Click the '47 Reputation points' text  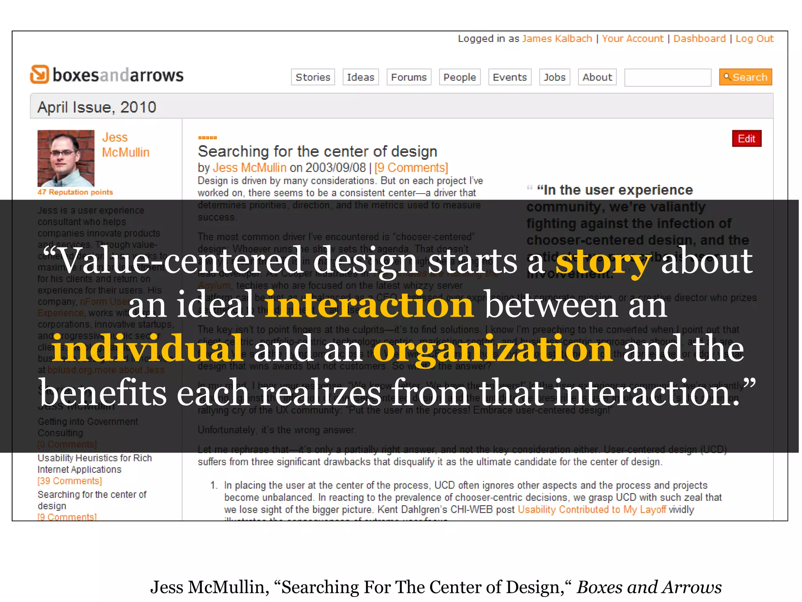(x=75, y=192)
